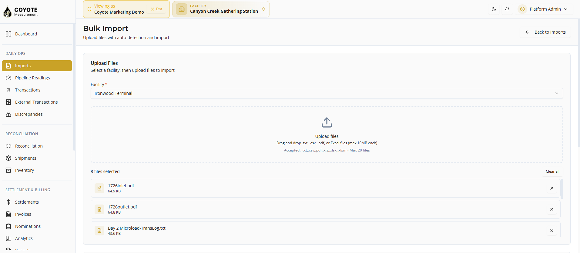Click the Analytics bar chart icon
The image size is (580, 253).
(x=8, y=238)
